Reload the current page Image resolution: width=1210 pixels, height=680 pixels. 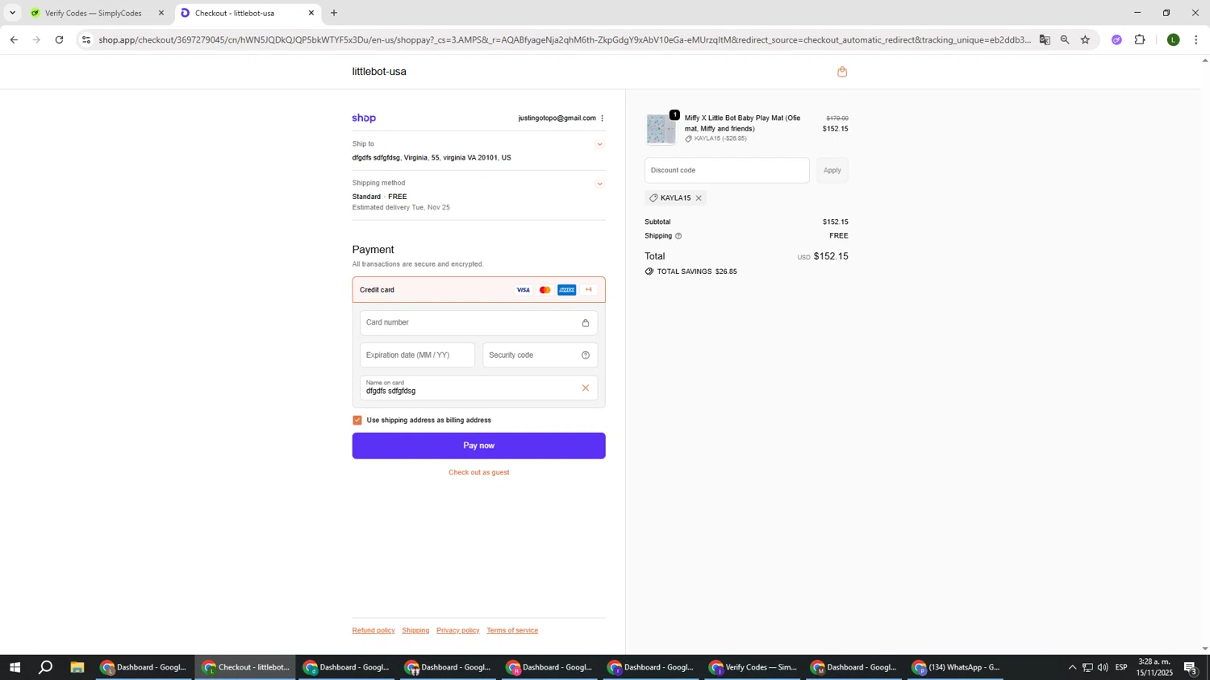click(60, 39)
